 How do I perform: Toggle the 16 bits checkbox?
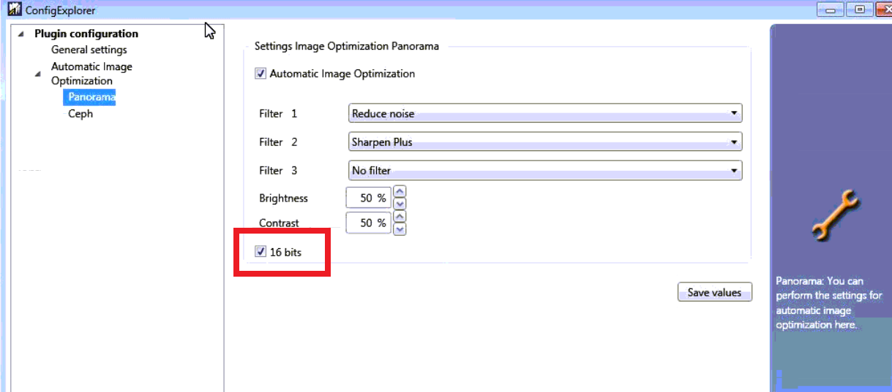[261, 252]
